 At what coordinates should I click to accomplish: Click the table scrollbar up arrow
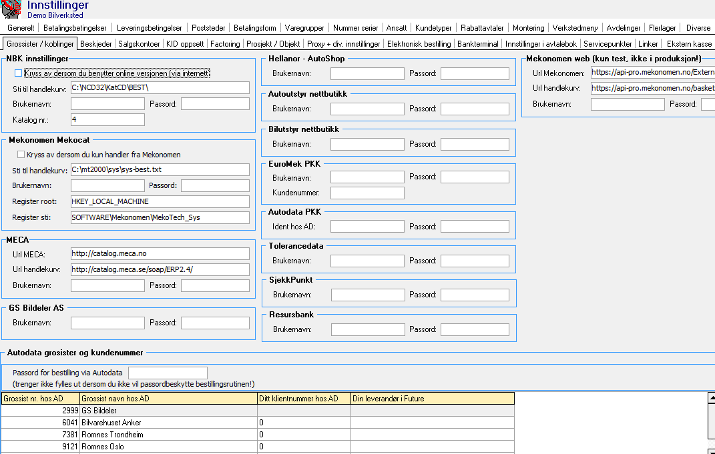point(712,398)
